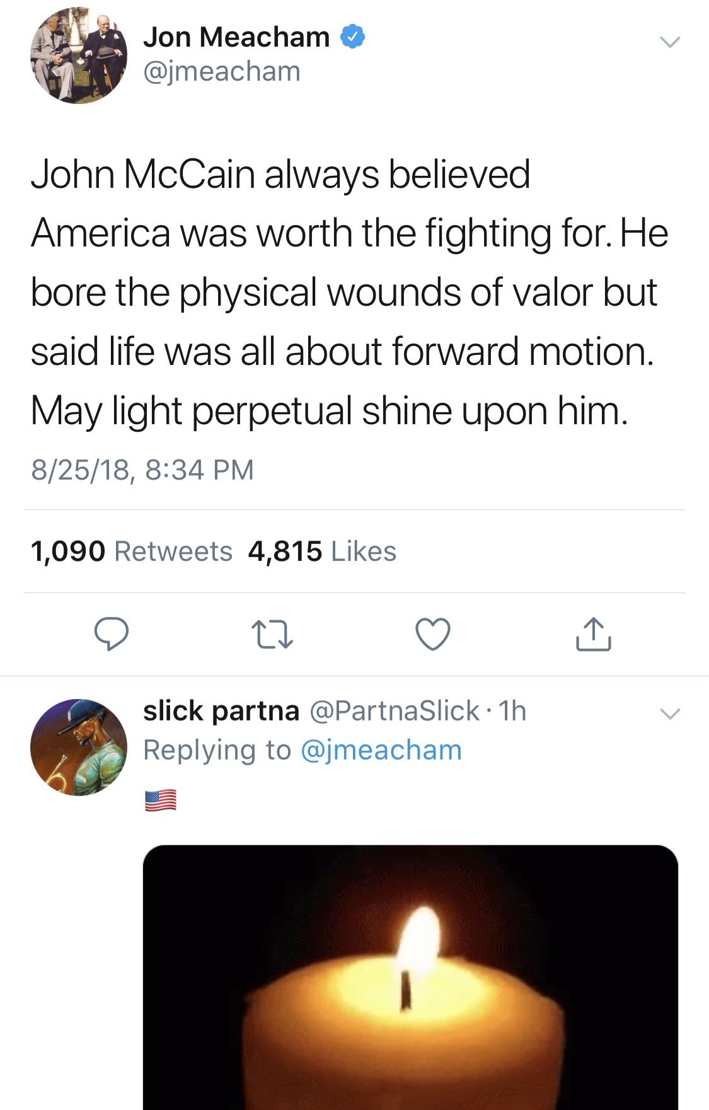Retweet Jon Meacham's tweet
The height and width of the screenshot is (1110, 709).
(272, 635)
